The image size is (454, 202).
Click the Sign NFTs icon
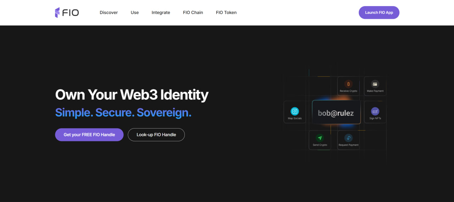coord(375,111)
